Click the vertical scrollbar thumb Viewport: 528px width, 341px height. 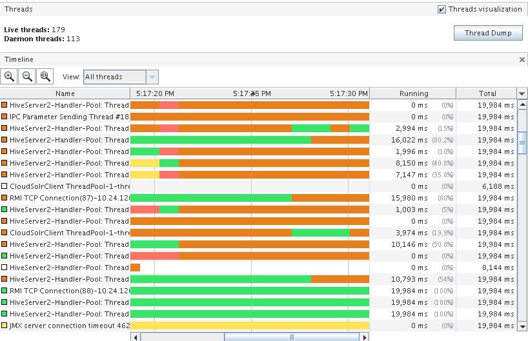[x=522, y=142]
